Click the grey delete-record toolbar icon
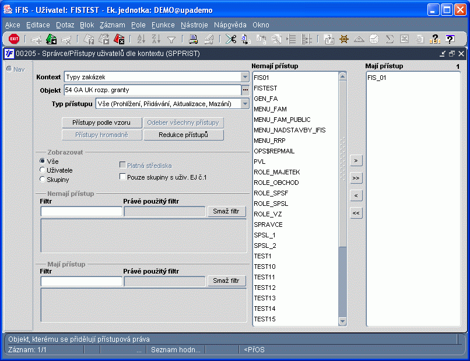470x361 pixels. [66, 39]
